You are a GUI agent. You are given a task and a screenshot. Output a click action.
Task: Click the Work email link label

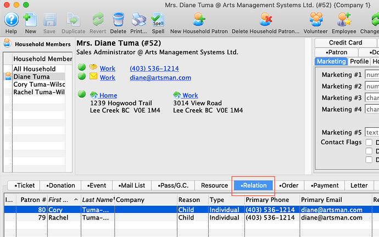(x=108, y=78)
